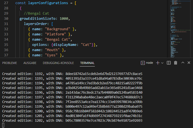This screenshot has width=193, height=128.
Task: Click the "Cat" string on line 35
Action: click(86, 45)
